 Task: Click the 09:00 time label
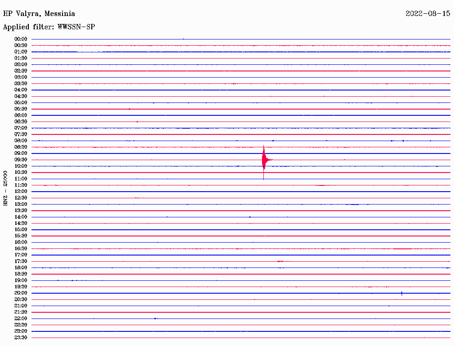(20, 153)
